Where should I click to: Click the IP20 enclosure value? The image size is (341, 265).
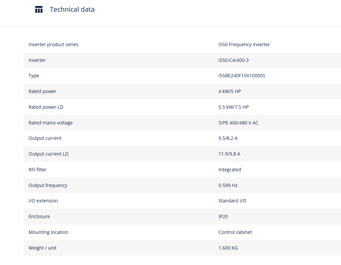[x=223, y=216]
